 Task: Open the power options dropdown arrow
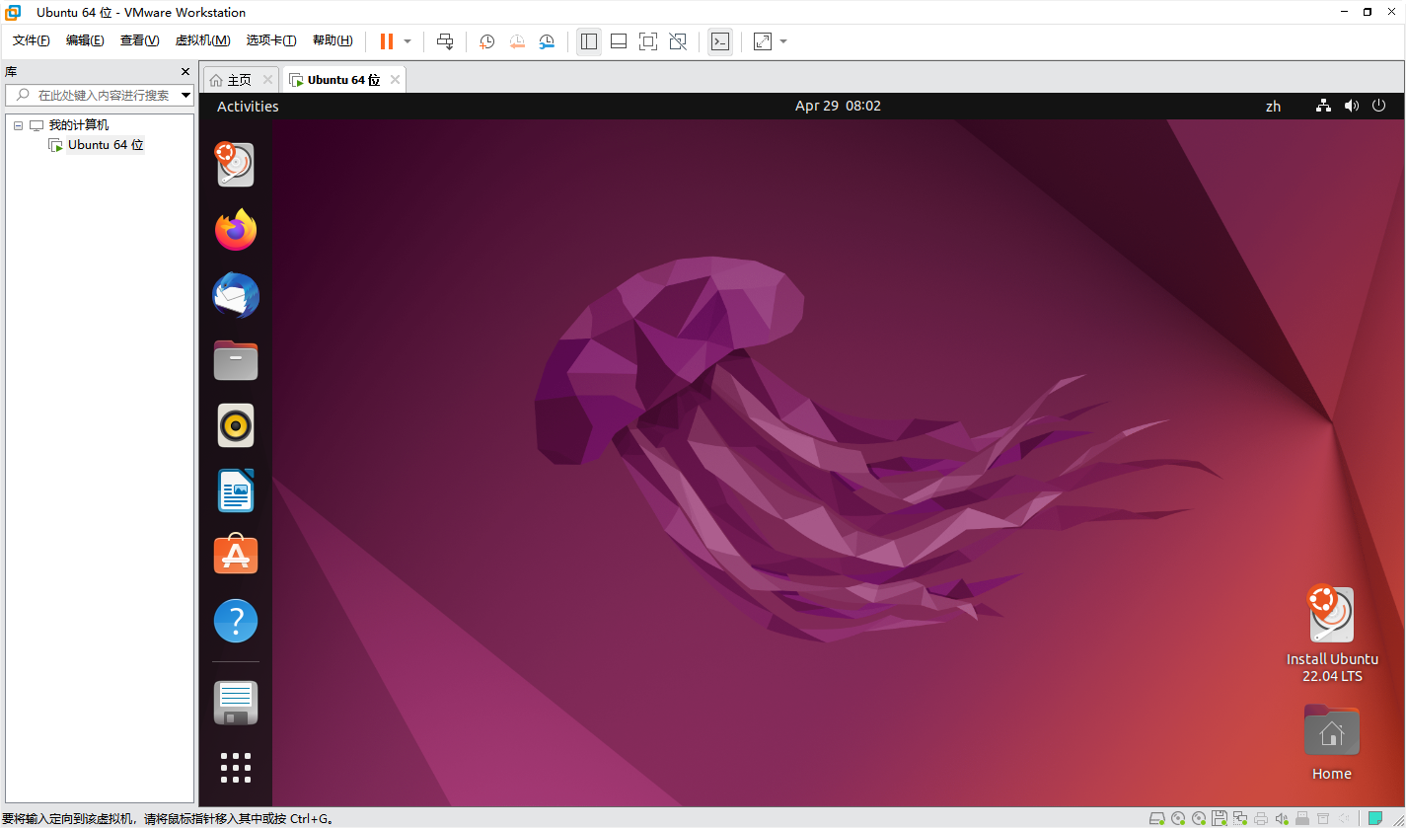click(x=407, y=41)
